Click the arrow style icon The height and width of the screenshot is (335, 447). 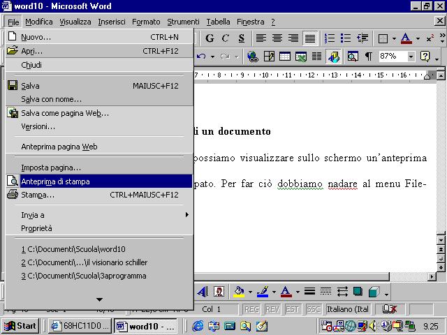(342, 292)
